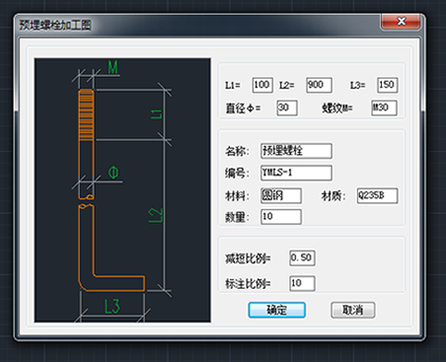
Task: Click the 标注比例= label
Action: [248, 284]
